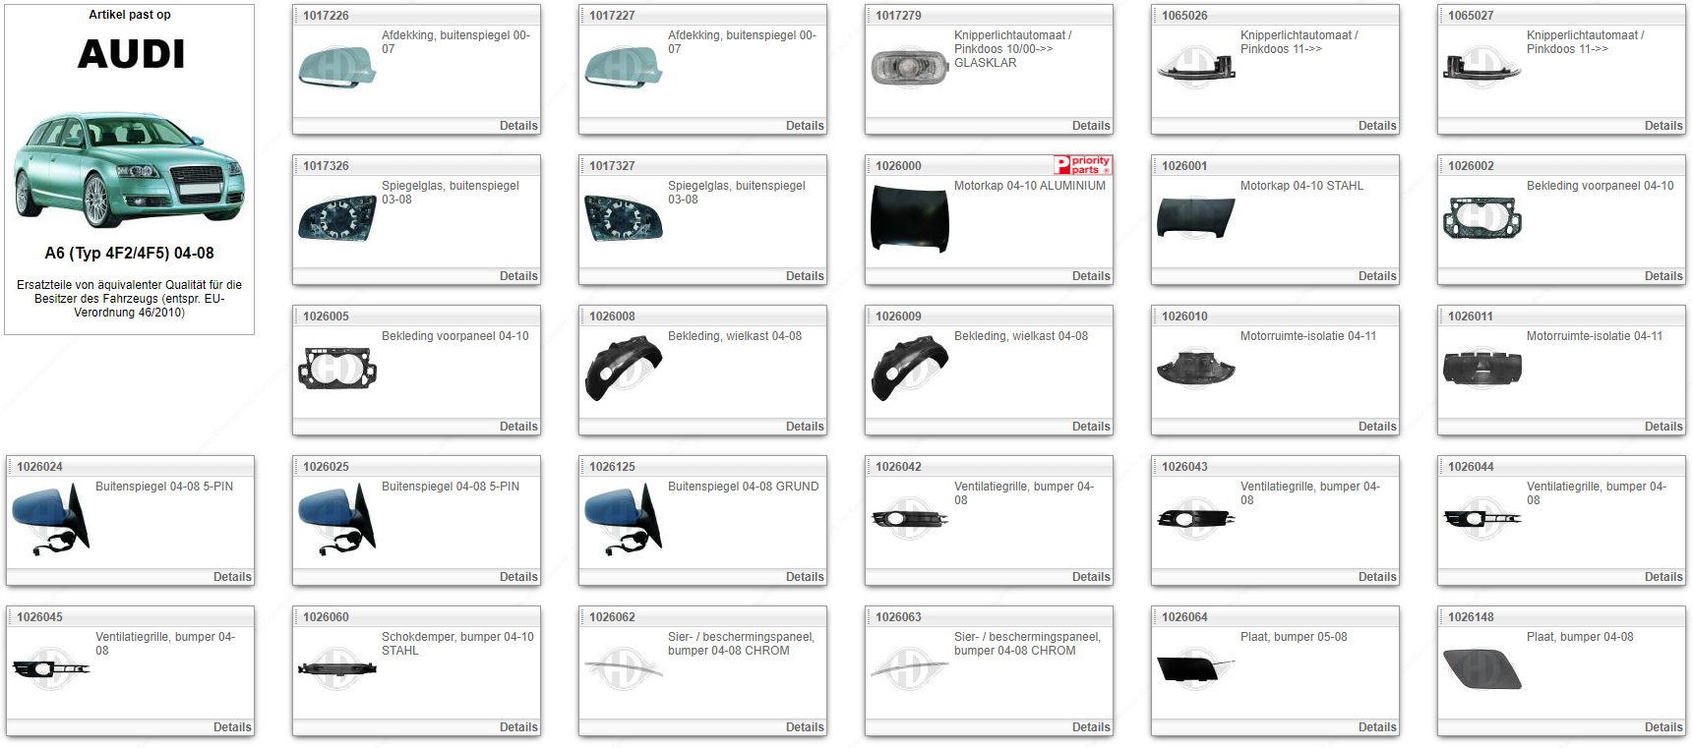This screenshot has width=1693, height=748.
Task: Open Details for part 1017226
Action: coord(518,126)
